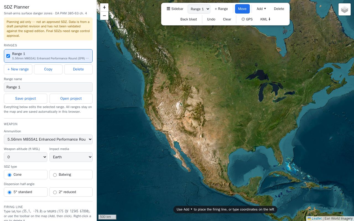
Task: Save the project
Action: pyautogui.click(x=25, y=99)
